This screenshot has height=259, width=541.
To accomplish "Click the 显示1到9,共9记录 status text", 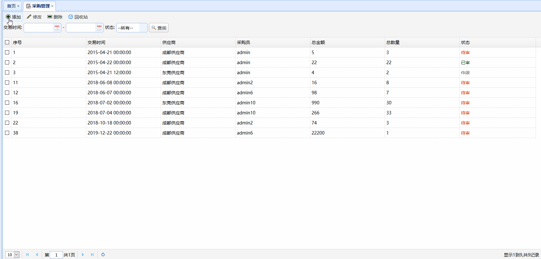I will click(521, 255).
